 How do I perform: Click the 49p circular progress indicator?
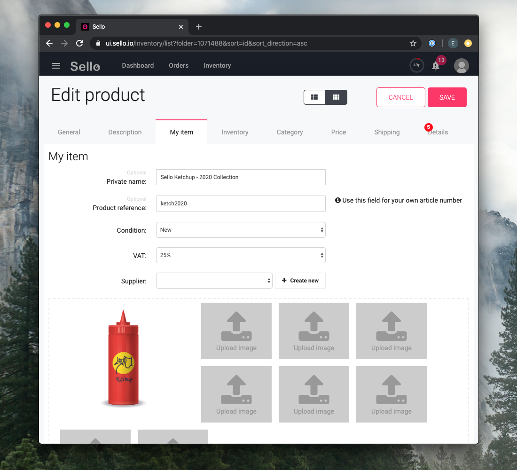[416, 65]
